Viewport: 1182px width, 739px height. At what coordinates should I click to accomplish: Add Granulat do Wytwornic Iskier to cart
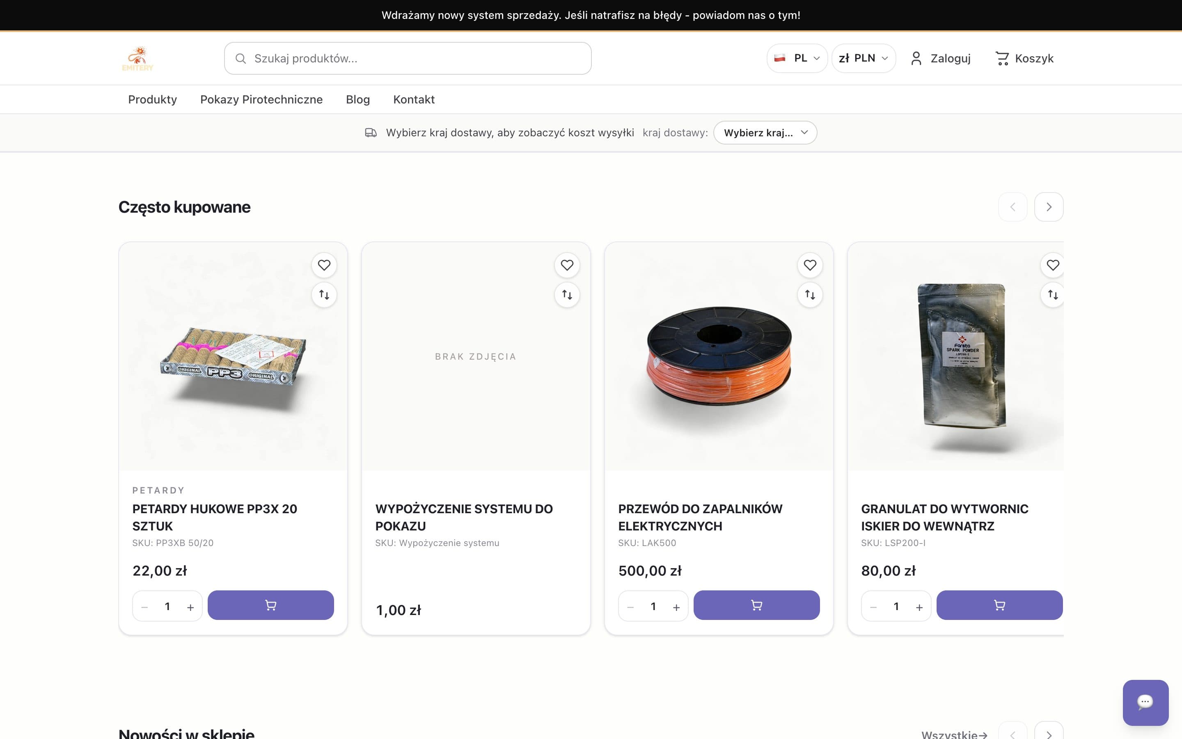[x=999, y=605]
